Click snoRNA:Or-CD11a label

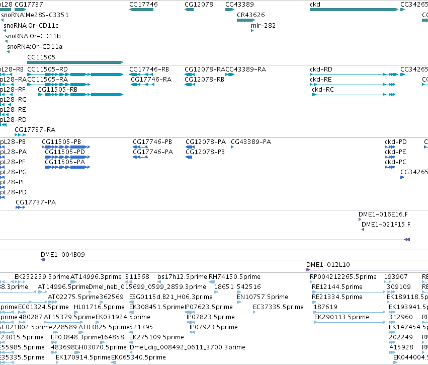tap(35, 47)
